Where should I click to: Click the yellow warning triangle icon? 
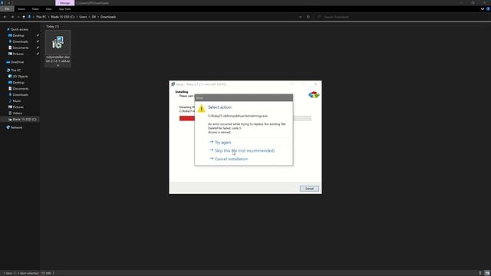point(201,109)
